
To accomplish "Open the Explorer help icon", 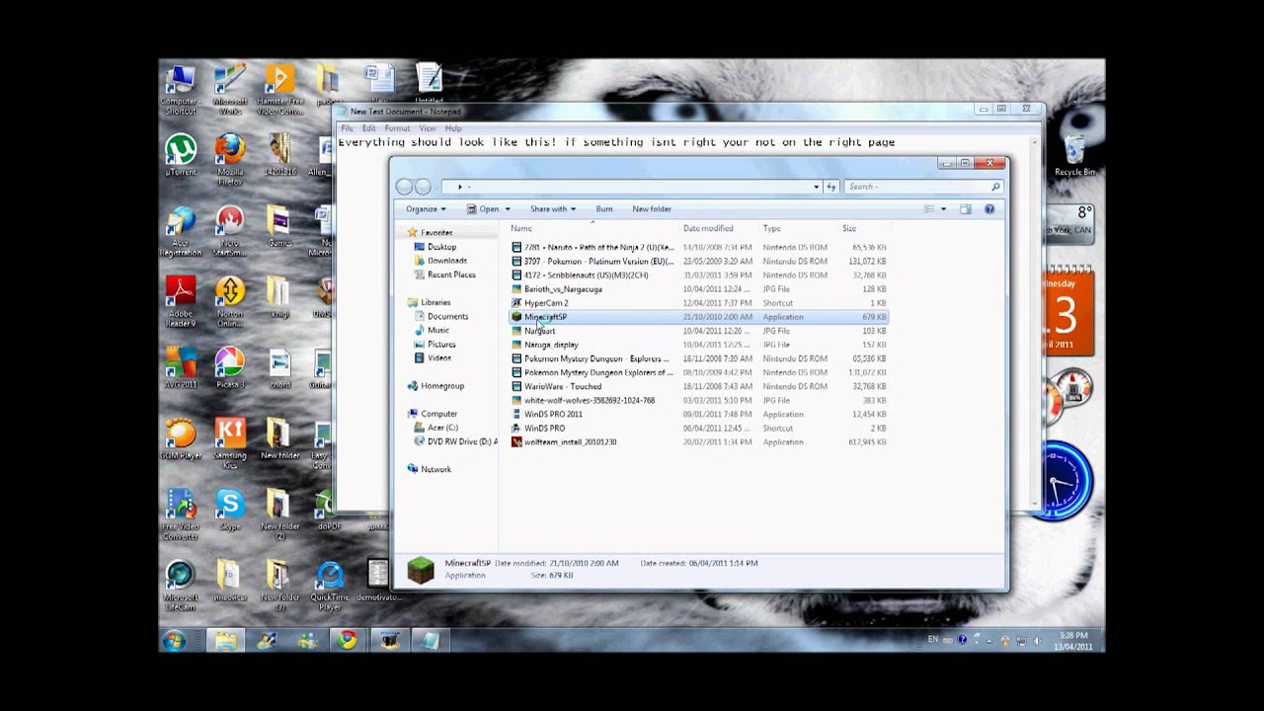I will (989, 209).
